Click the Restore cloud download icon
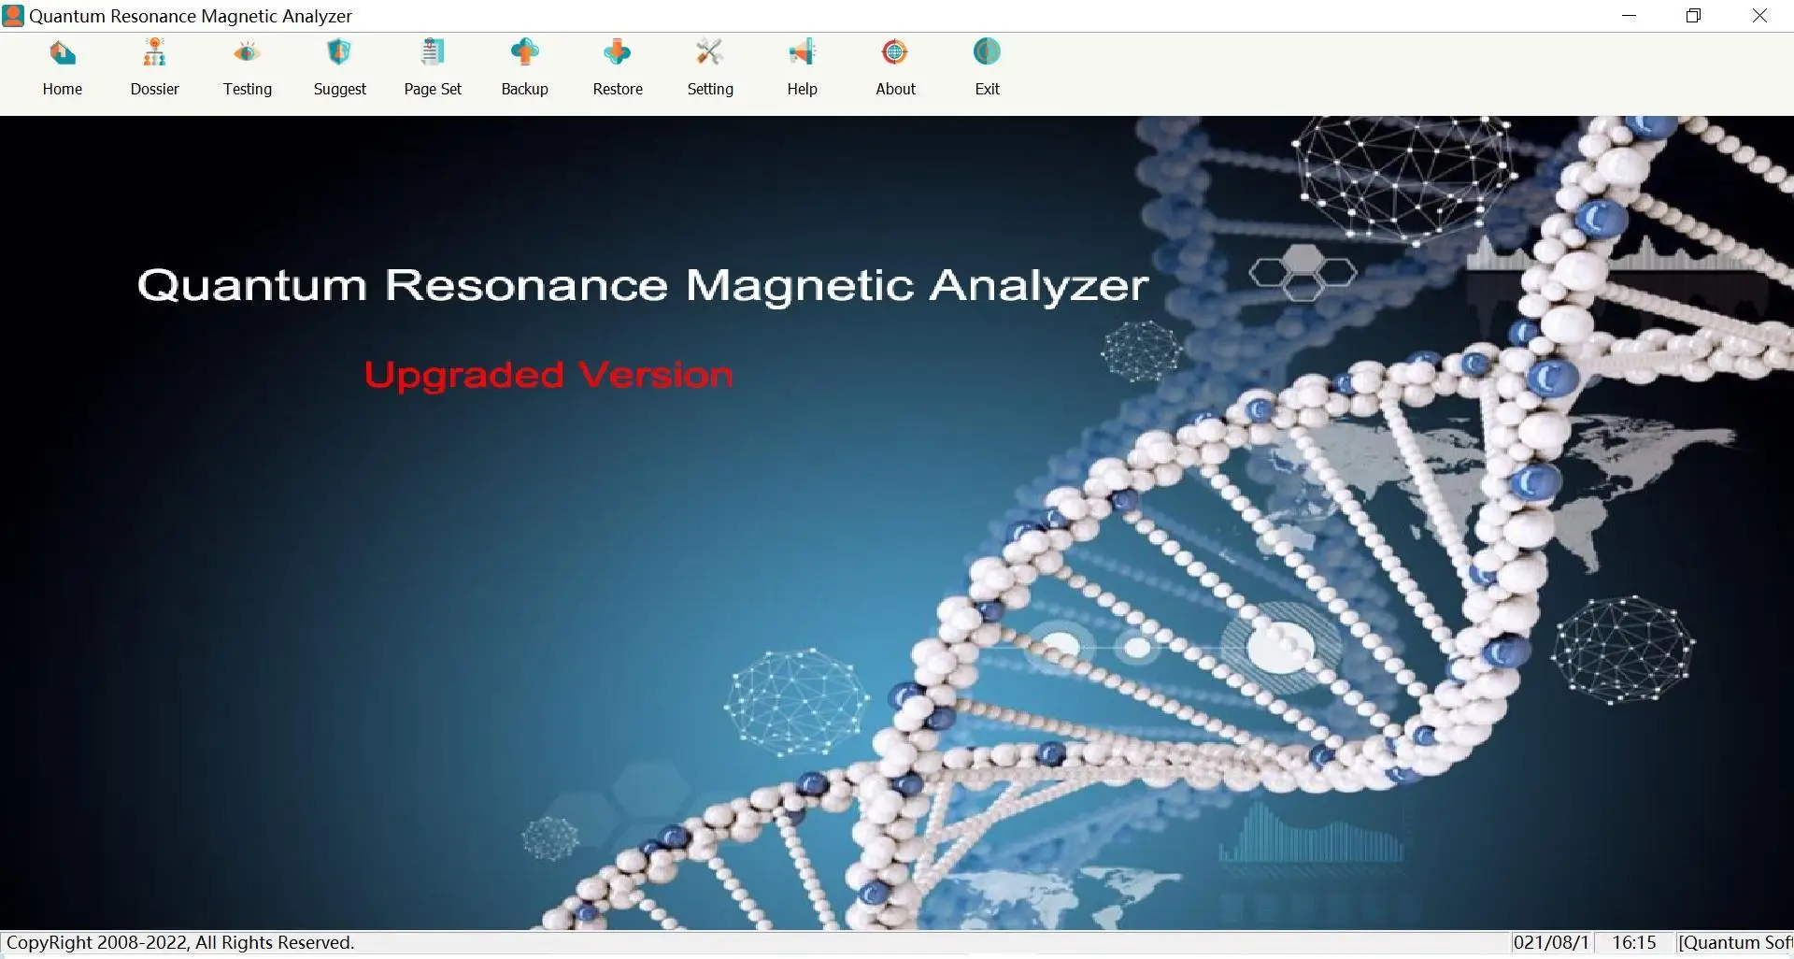The height and width of the screenshot is (959, 1794). pos(617,52)
